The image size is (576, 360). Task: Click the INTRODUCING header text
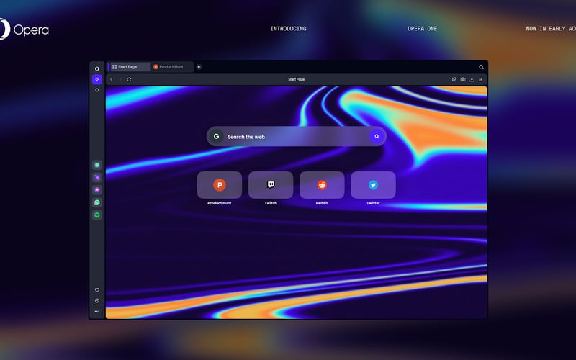click(x=289, y=29)
